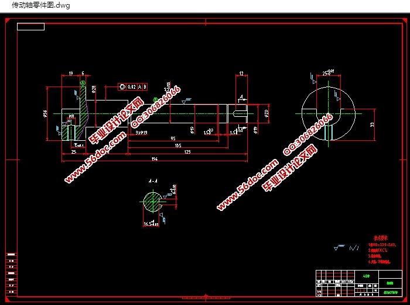Select the green datum A circle marker

(83, 83)
